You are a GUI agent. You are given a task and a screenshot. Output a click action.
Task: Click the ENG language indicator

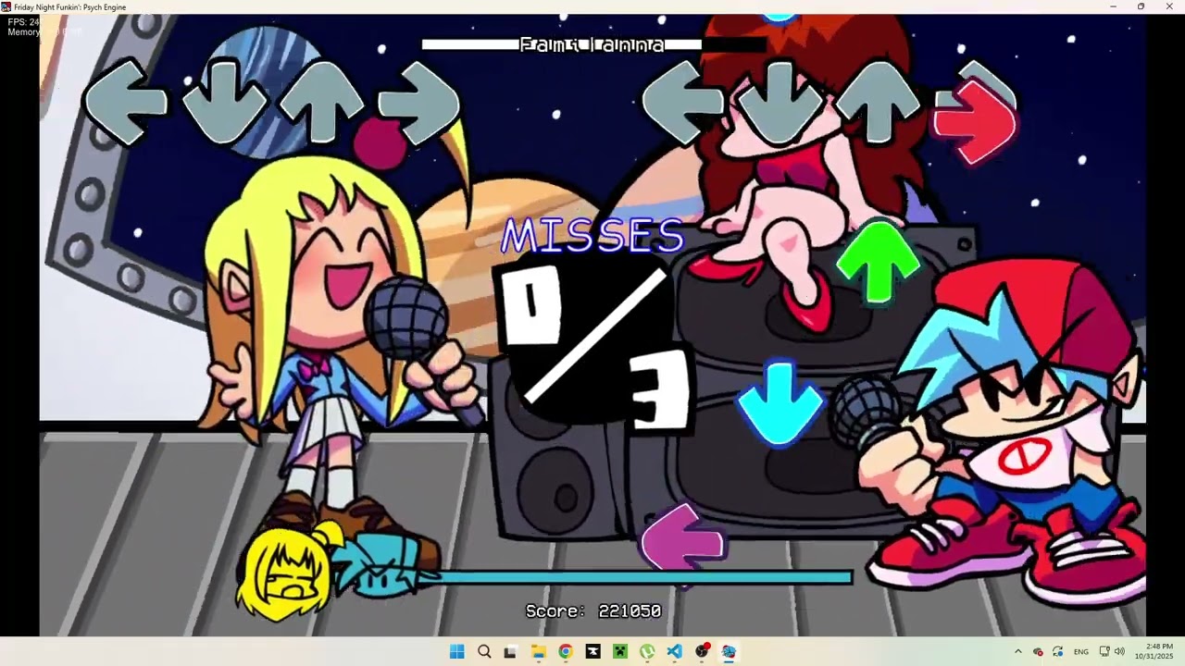[1081, 651]
